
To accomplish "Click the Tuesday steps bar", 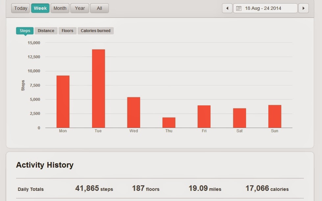I will click(x=98, y=88).
